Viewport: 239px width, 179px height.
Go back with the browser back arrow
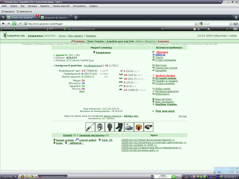(x=3, y=24)
